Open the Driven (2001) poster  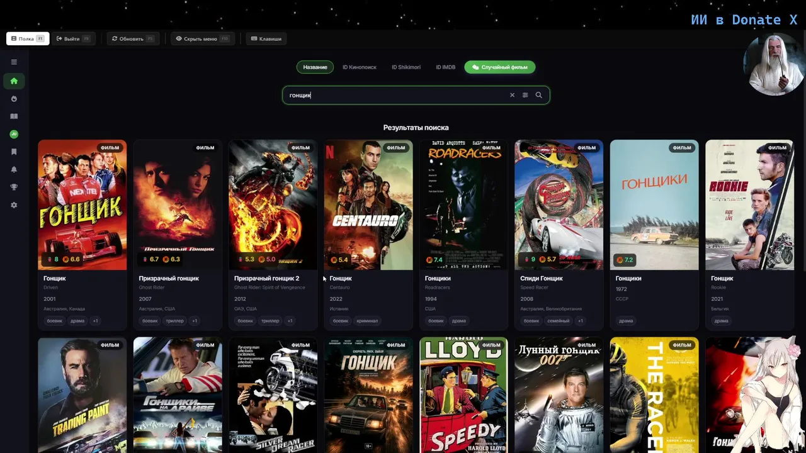coord(82,204)
